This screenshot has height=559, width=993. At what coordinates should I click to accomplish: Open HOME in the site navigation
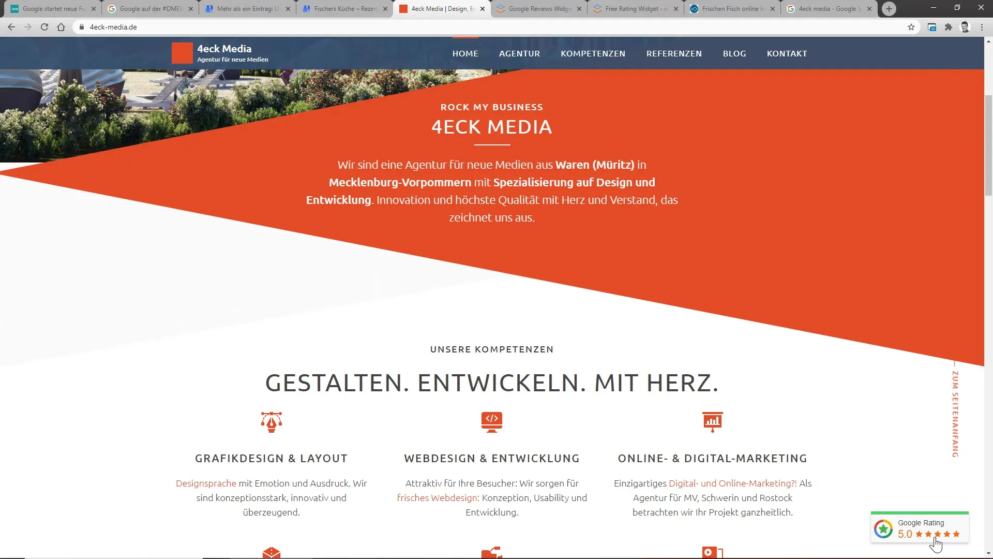[x=465, y=53]
